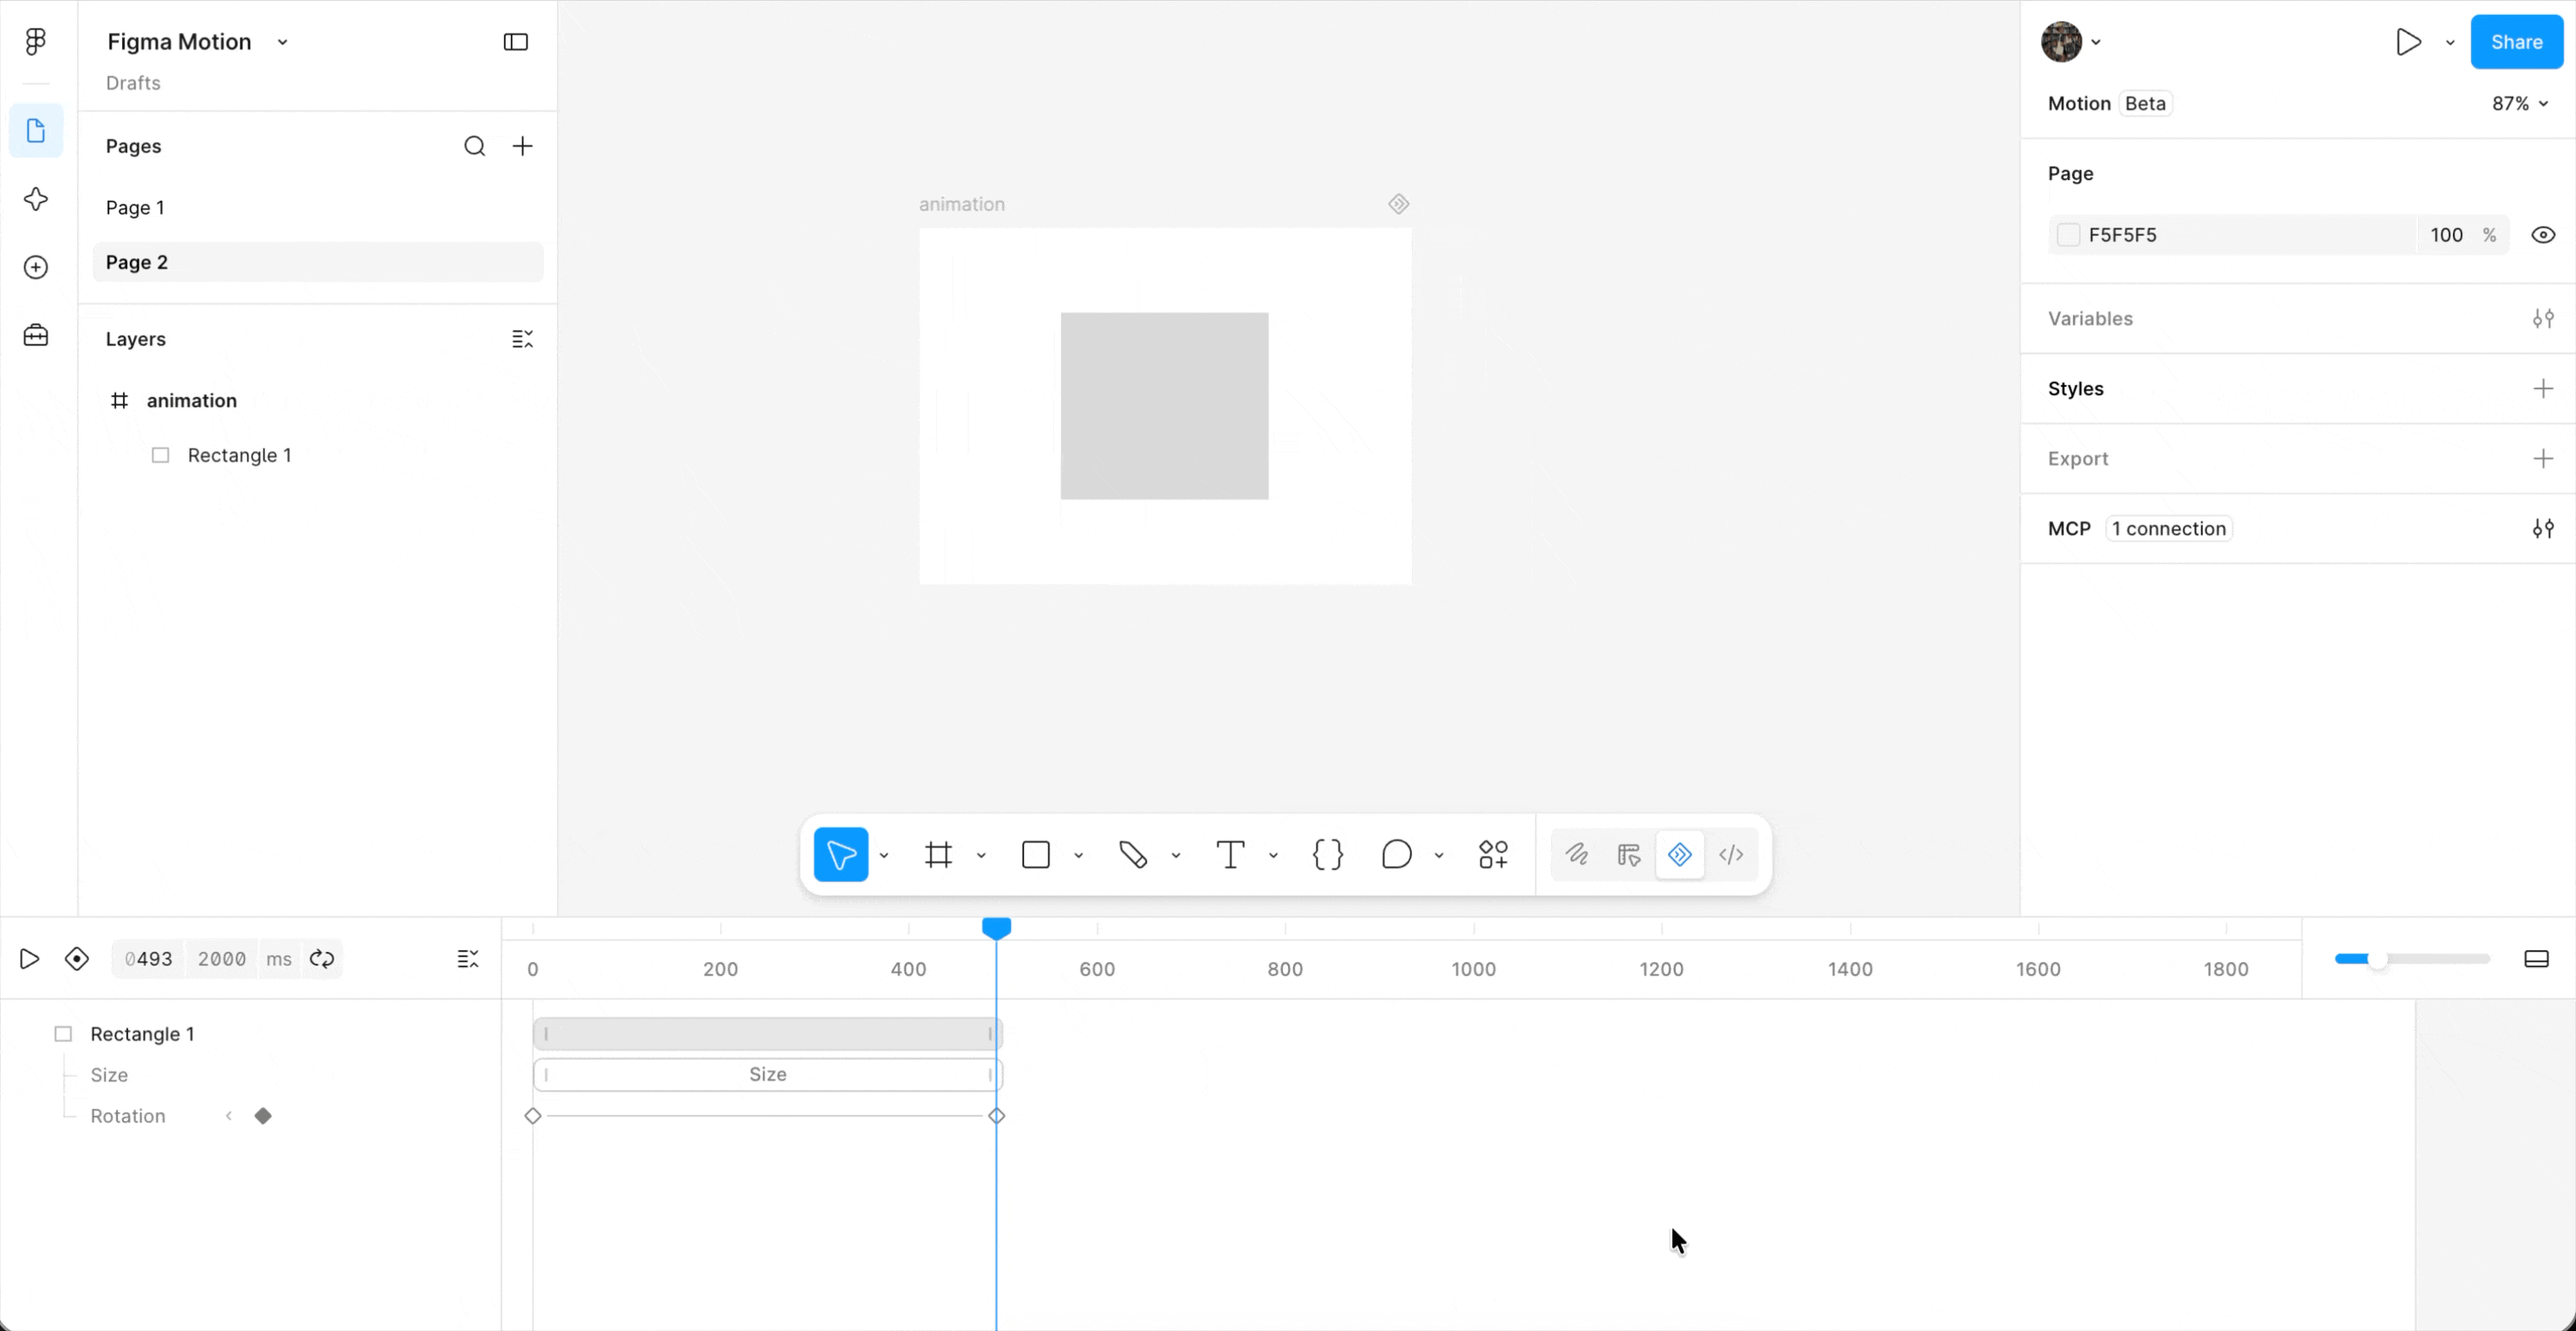
Task: Select the File pages sidebar icon
Action: (36, 131)
